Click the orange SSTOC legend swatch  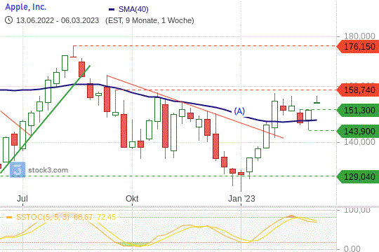click(9, 218)
